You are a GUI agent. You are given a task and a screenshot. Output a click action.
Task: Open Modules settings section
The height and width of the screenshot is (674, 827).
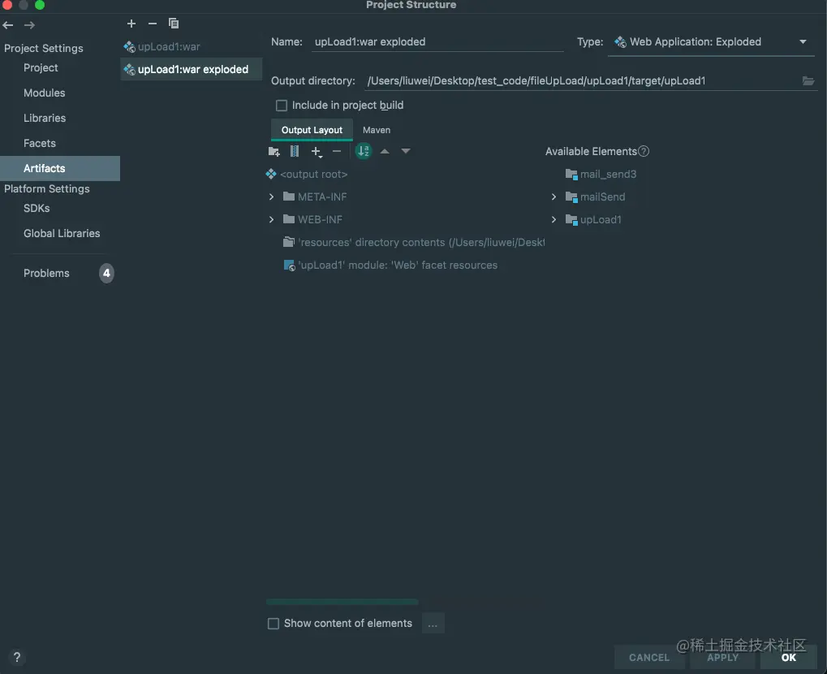[45, 93]
